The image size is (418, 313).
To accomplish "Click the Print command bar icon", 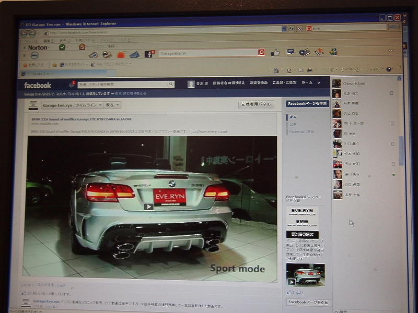I will coord(310,70).
